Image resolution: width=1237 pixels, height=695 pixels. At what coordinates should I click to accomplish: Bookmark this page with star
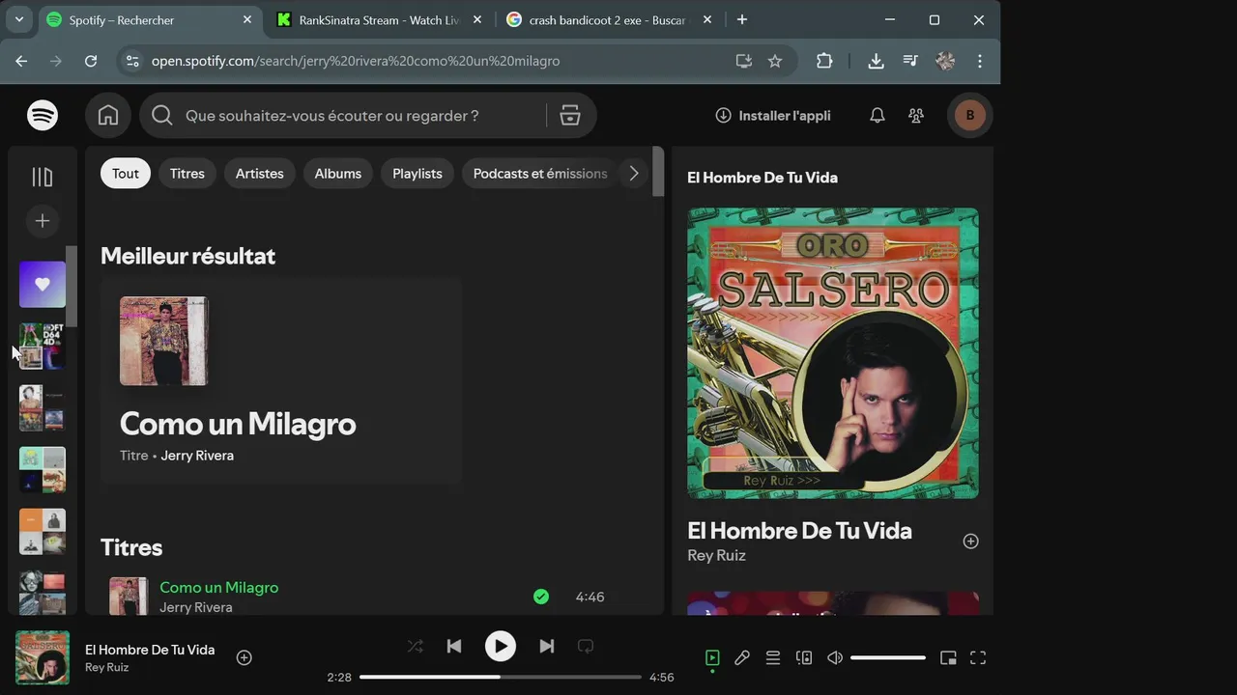tap(775, 61)
